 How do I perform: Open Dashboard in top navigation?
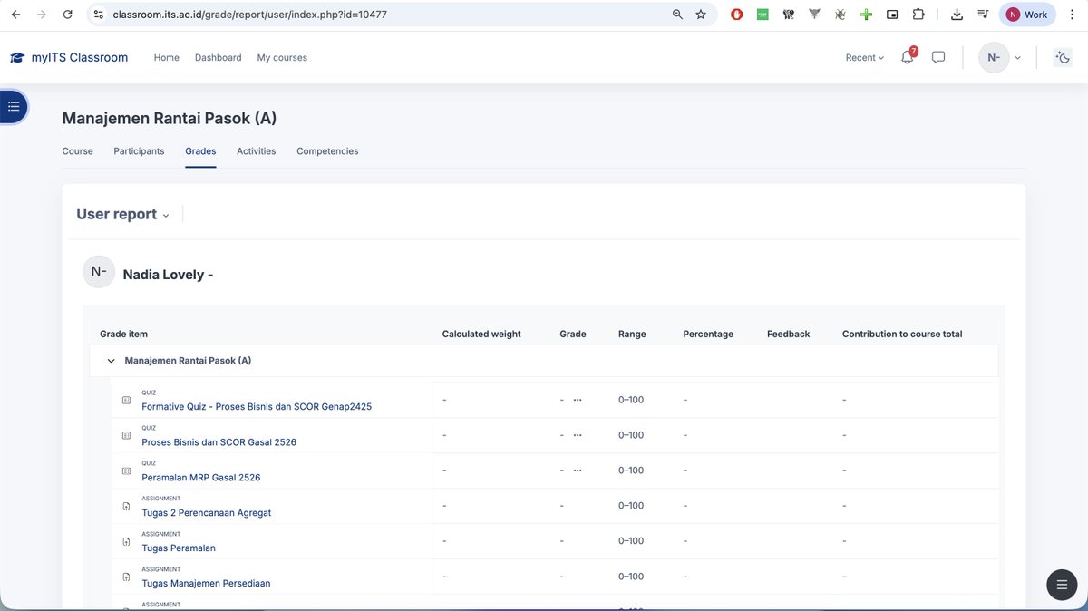pos(219,57)
